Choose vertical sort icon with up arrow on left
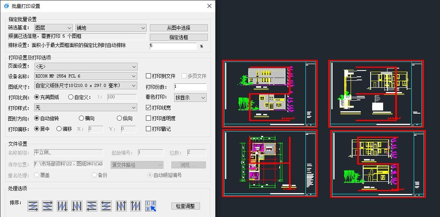The image size is (440, 217). [136, 206]
